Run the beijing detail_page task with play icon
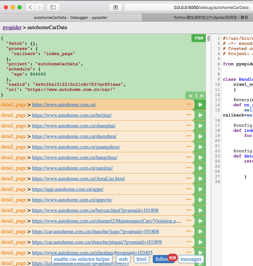Viewport: 253px width, 266px height. tap(200, 115)
